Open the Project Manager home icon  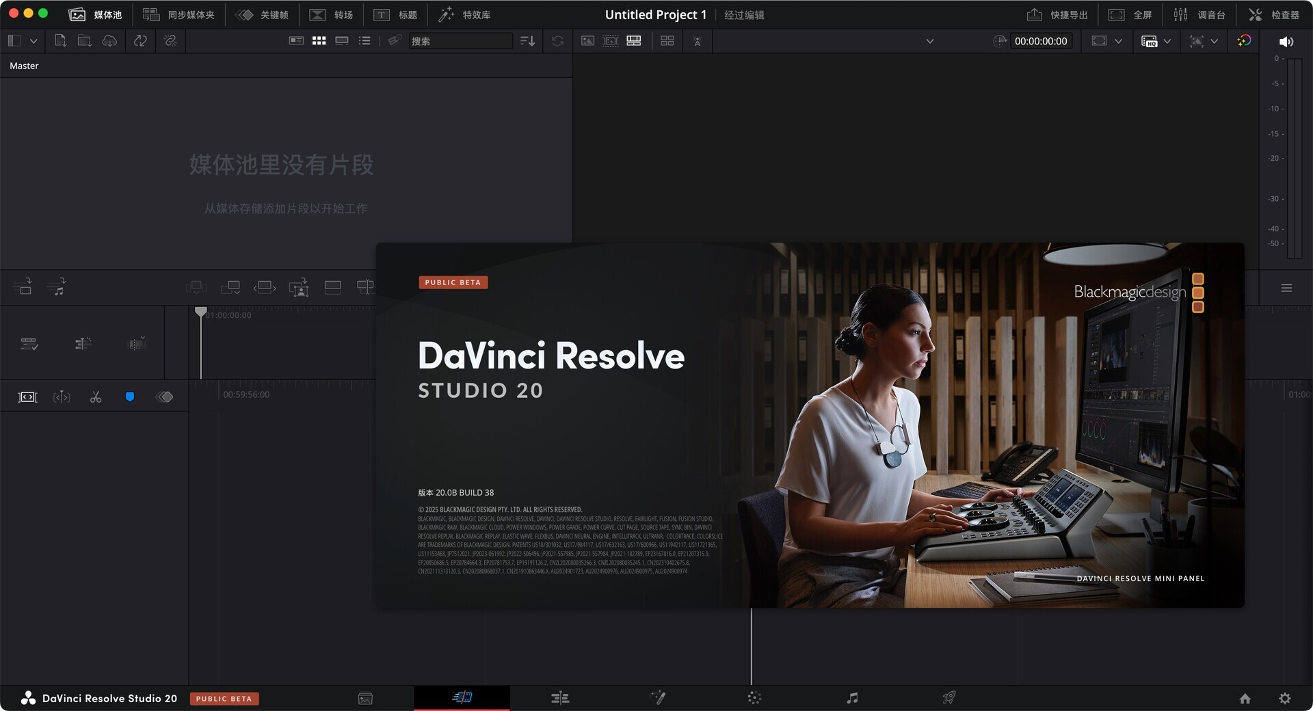click(1245, 699)
